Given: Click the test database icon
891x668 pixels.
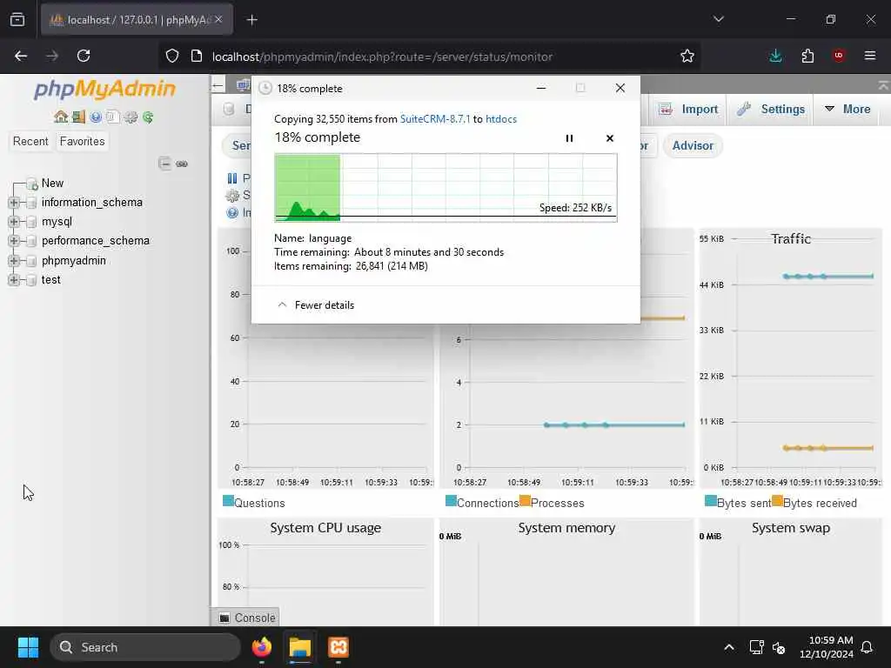Looking at the screenshot, I should [x=32, y=280].
